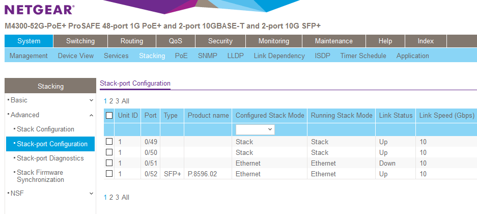Select NSF in the Stacking sidebar

click(17, 193)
